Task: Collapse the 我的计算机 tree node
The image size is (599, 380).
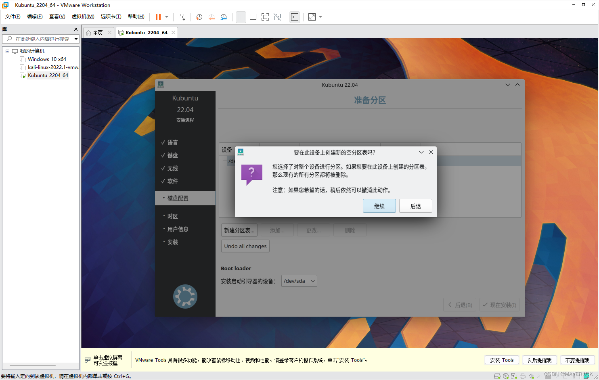Action: [7, 51]
